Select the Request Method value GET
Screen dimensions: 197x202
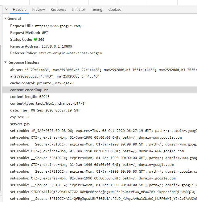click(45, 33)
